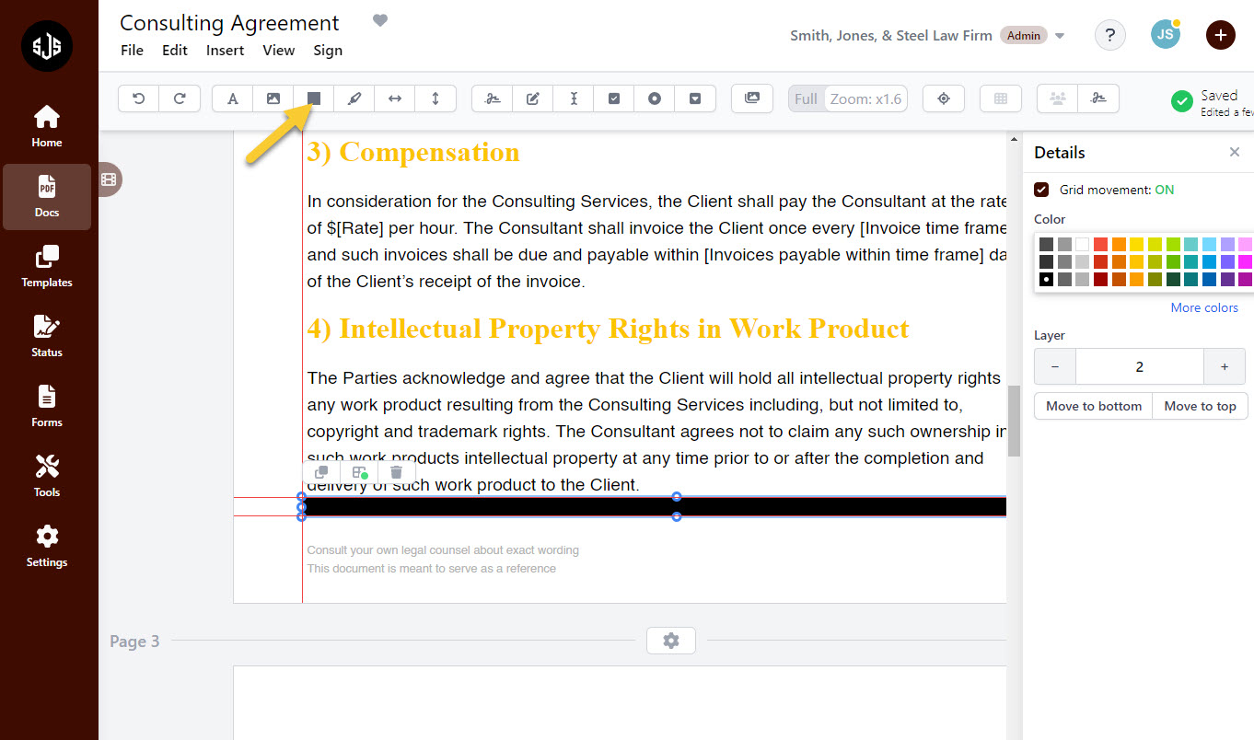This screenshot has width=1254, height=740.
Task: Open the recipients people icon
Action: pos(1058,98)
